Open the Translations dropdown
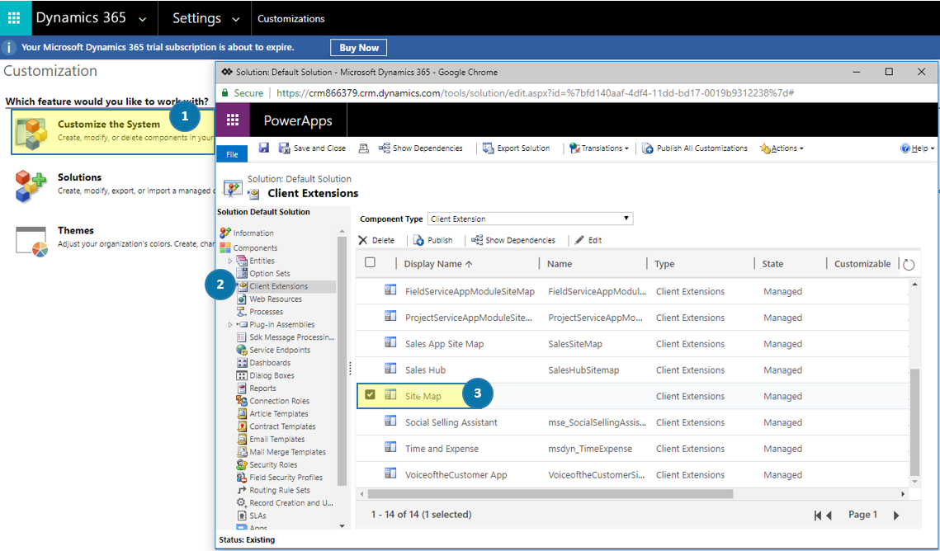Screen dimensions: 940x551 [x=599, y=148]
